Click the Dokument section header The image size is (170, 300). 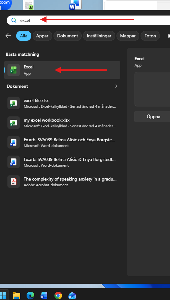(17, 86)
